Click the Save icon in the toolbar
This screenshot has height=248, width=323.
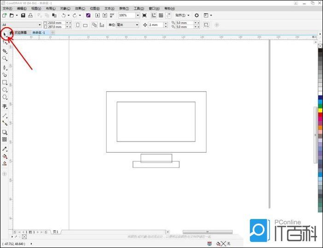23,15
